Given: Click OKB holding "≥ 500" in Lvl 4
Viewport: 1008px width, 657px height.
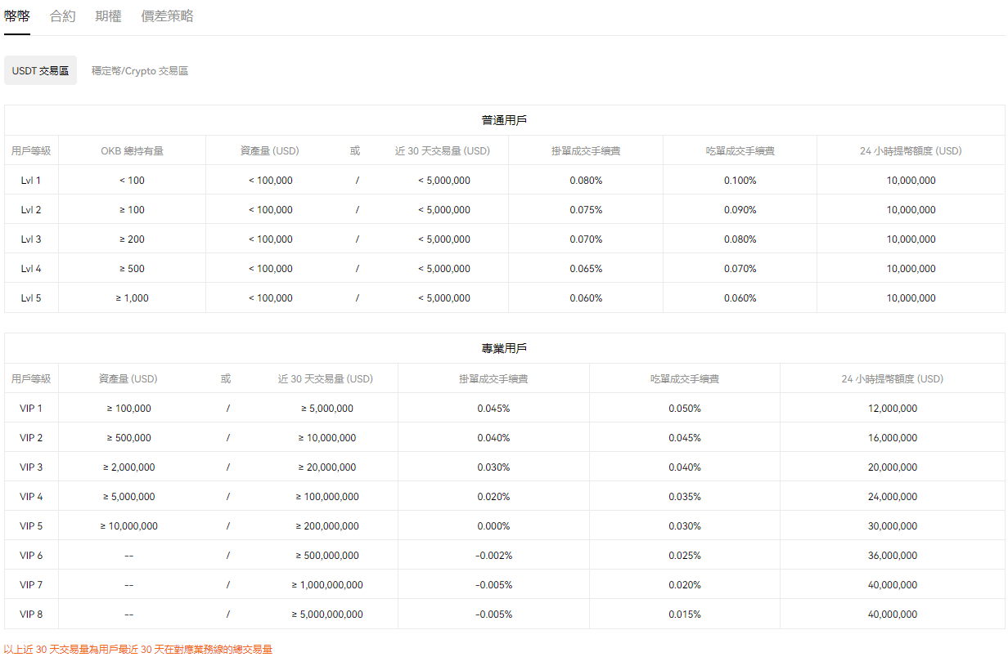Looking at the screenshot, I should [x=132, y=269].
